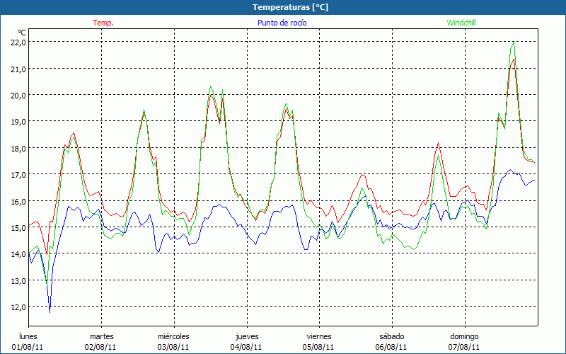This screenshot has width=566, height=354.
Task: Click the 20,0 y-axis value
Action: (18, 95)
